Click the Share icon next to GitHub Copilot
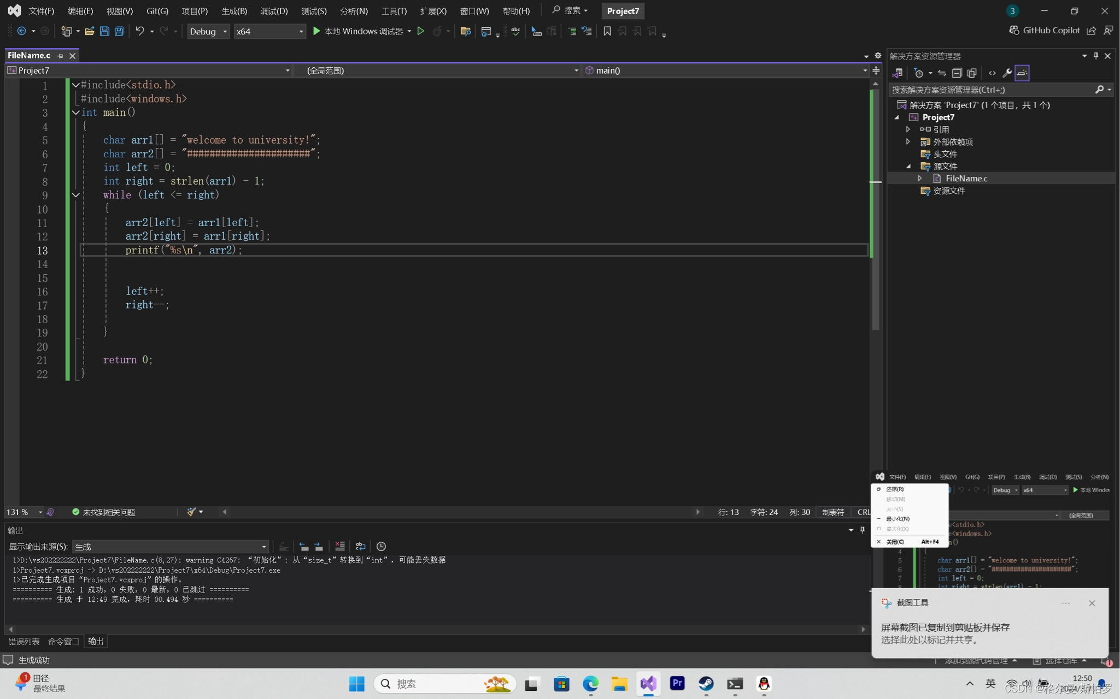1120x699 pixels. pos(1092,31)
